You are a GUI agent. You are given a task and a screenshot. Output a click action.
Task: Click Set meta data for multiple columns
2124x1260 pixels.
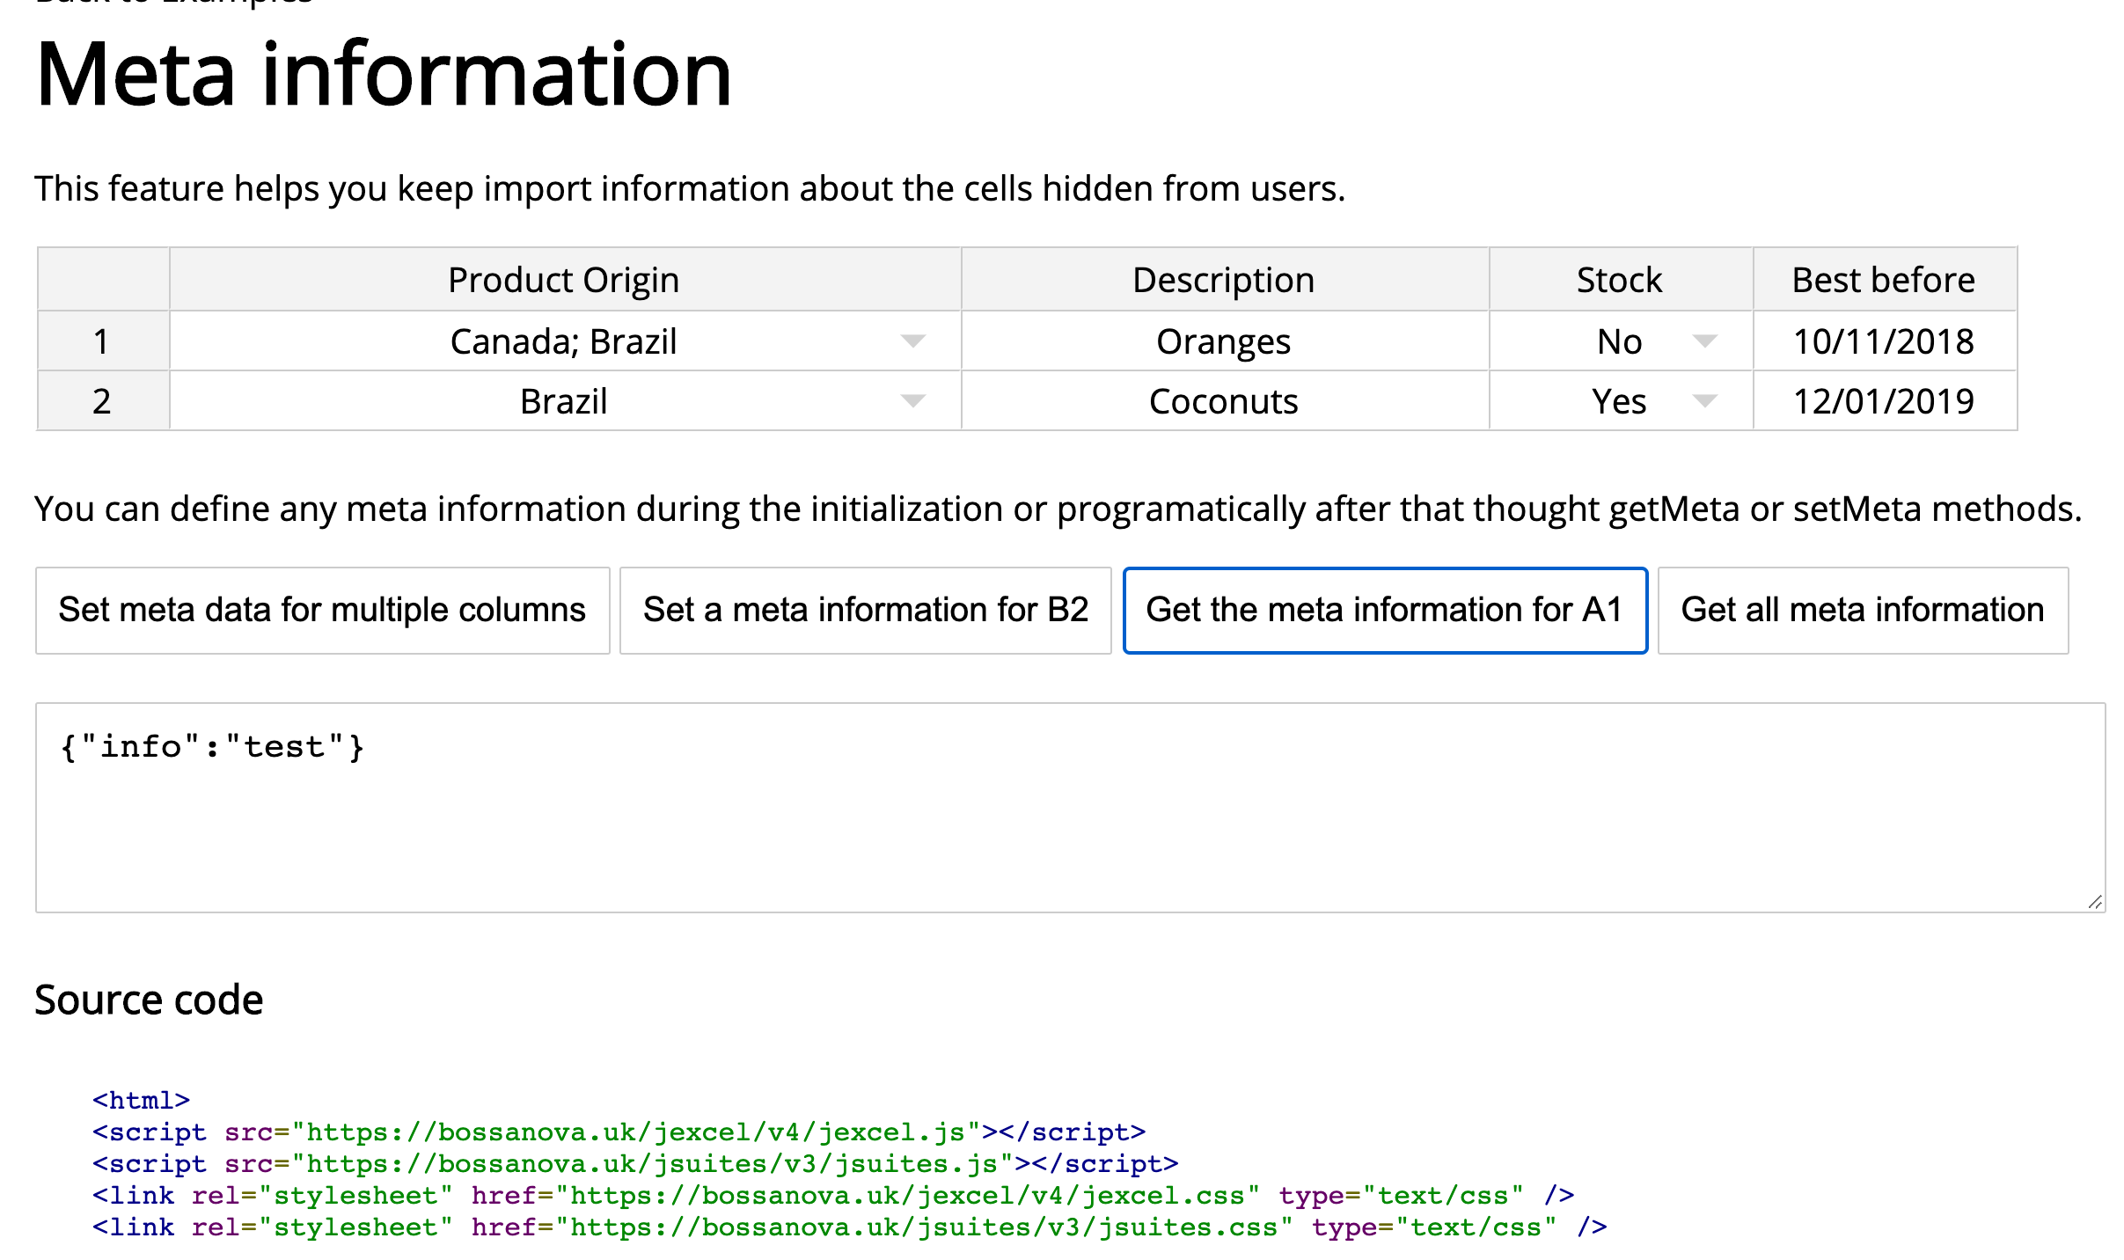coord(322,611)
